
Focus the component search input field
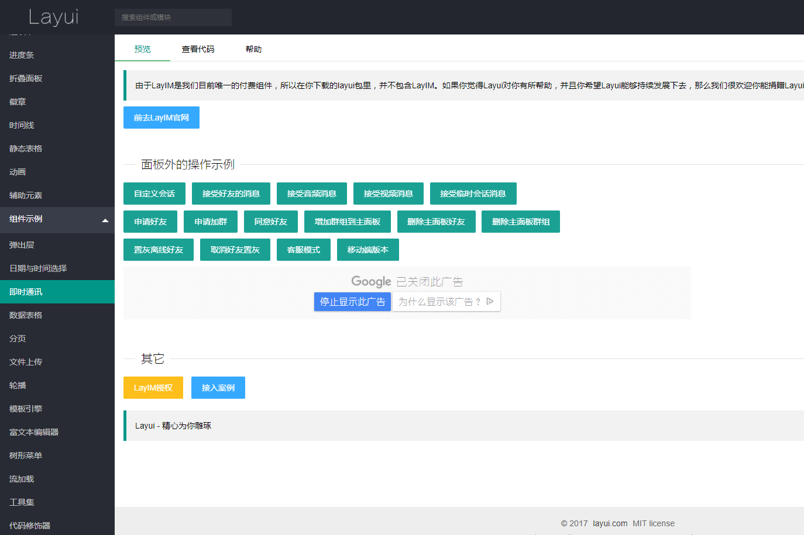[173, 18]
